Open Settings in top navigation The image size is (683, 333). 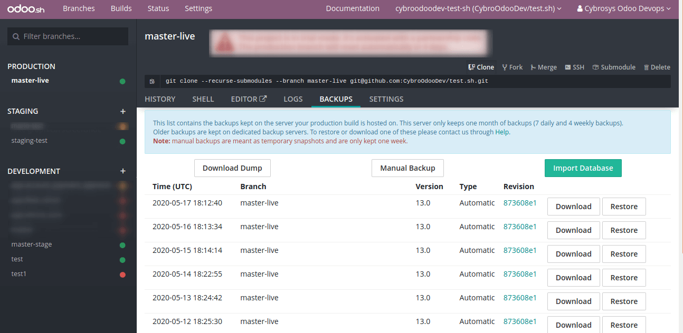[x=198, y=8]
